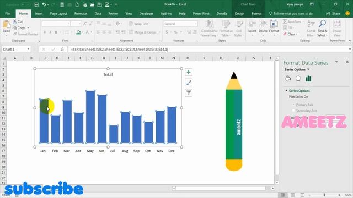Open the font name dropdown
This screenshot has width=353, height=198.
68,24
